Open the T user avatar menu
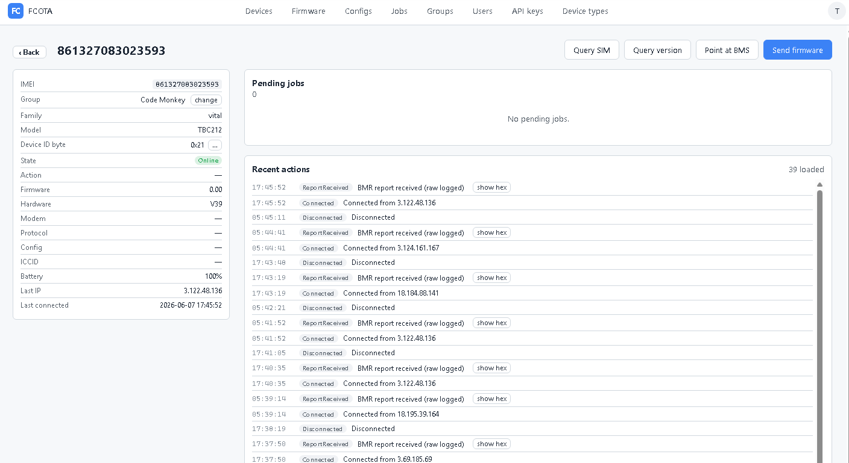 (x=837, y=11)
